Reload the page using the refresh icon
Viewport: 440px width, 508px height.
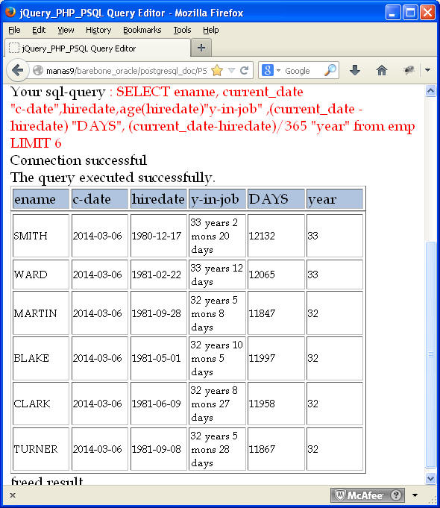point(245,70)
